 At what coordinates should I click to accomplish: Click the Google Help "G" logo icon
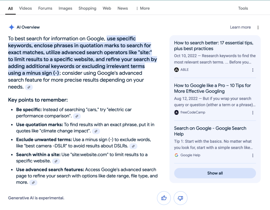176,155
